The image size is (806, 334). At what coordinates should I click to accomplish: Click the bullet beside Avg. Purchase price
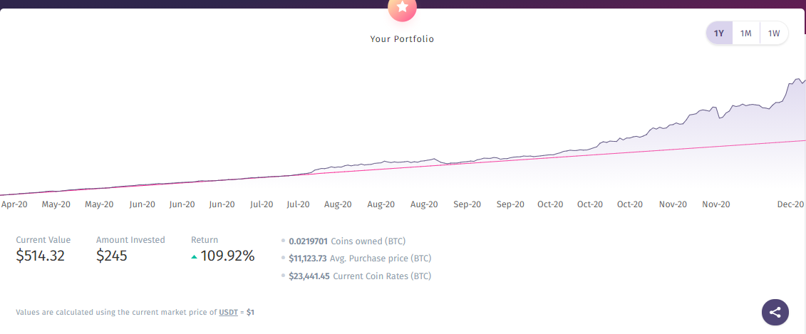click(284, 259)
